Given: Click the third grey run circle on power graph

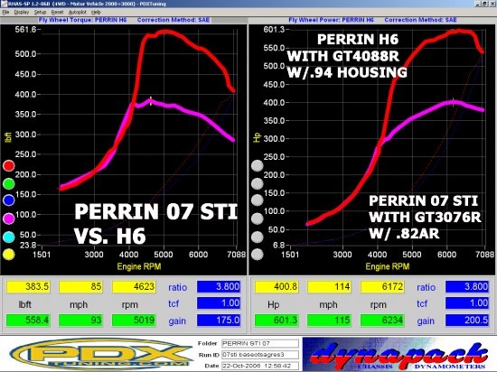Looking at the screenshot, I should tap(257, 200).
